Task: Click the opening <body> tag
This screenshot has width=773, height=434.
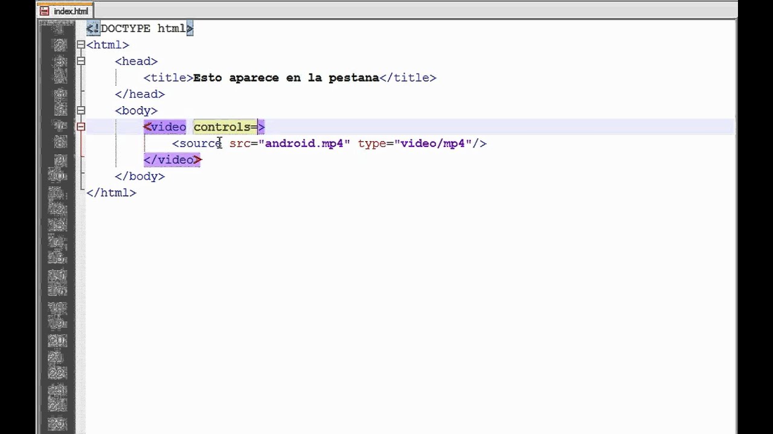Action: (x=136, y=110)
